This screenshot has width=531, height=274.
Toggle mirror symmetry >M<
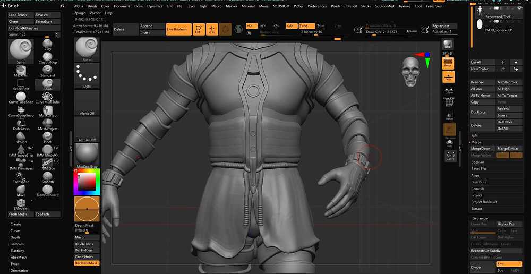pos(291,25)
